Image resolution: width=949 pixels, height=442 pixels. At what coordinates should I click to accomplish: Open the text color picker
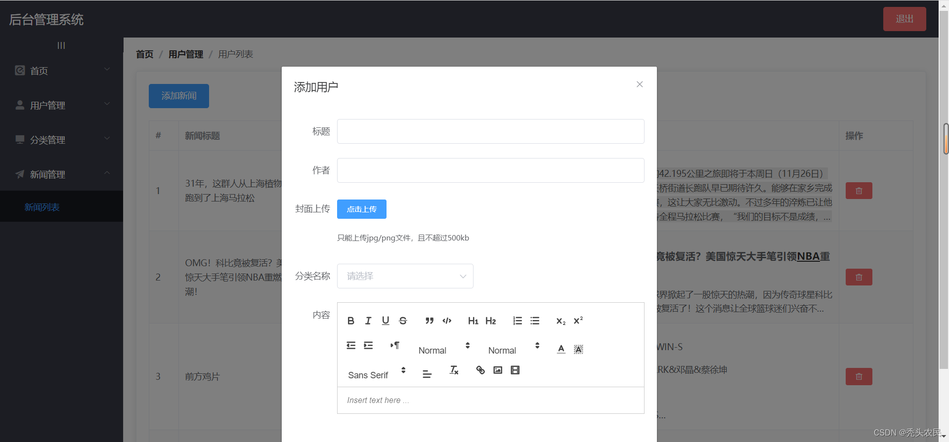pos(561,349)
